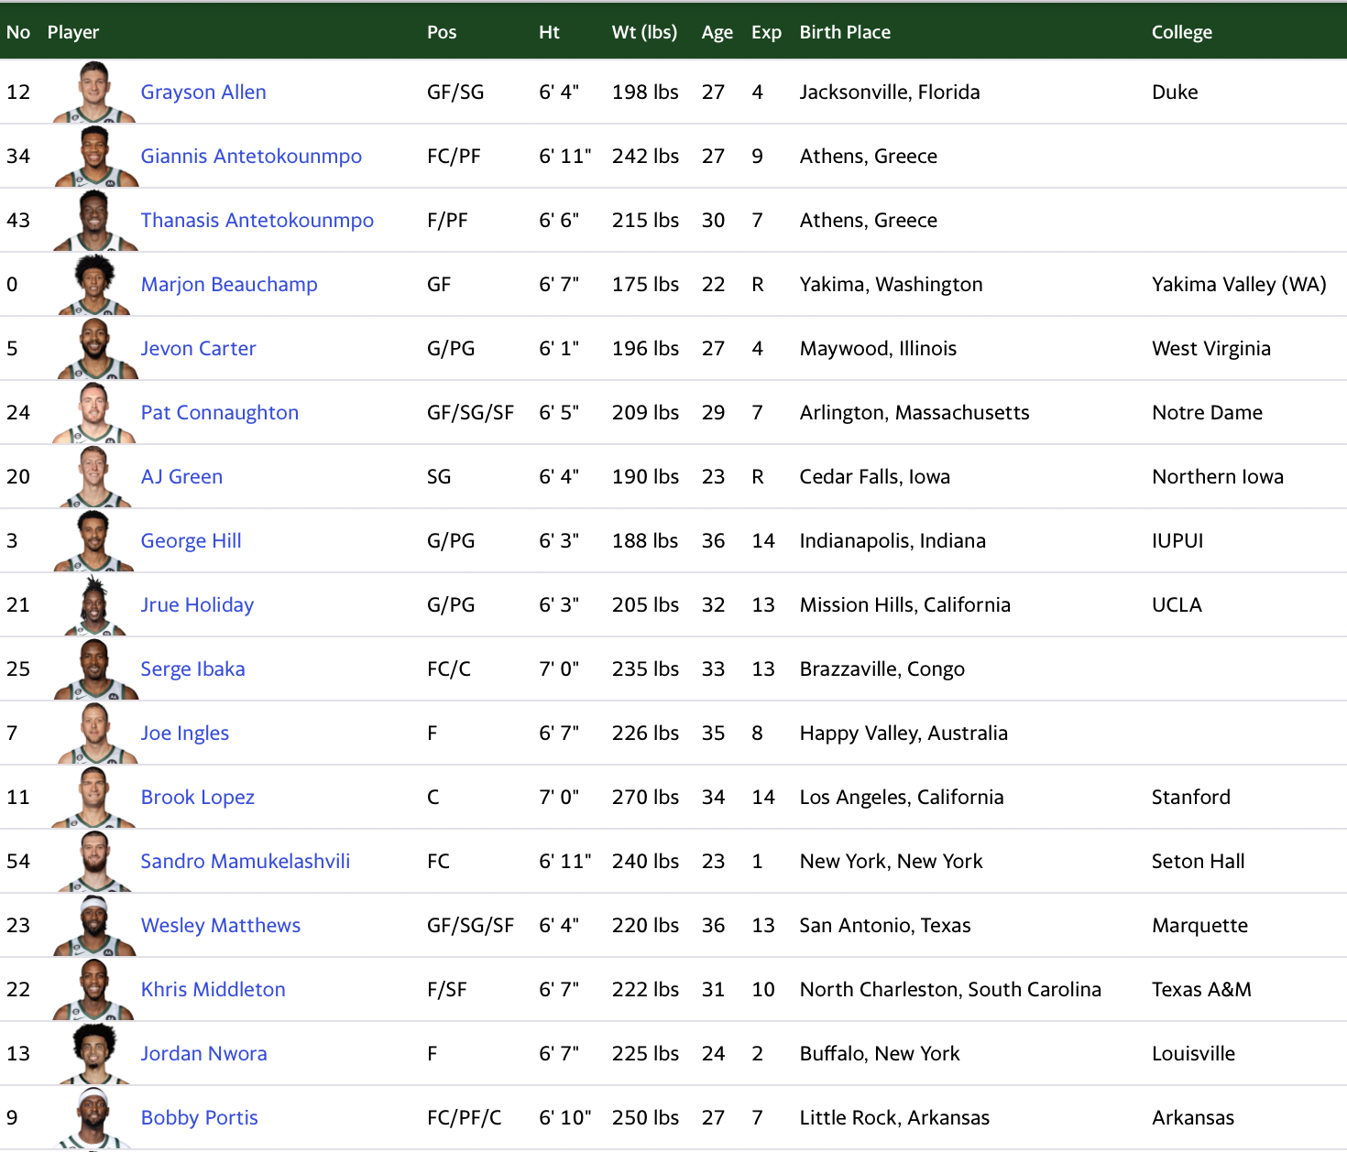Click the 175 lbs weight cell

646,284
